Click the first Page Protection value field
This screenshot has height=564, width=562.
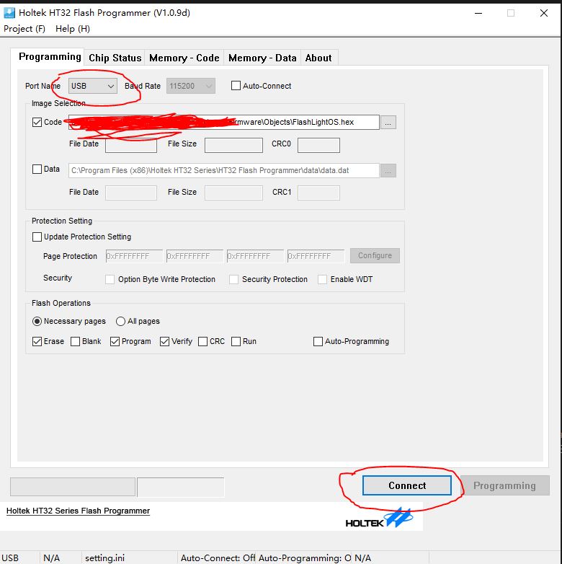click(134, 256)
